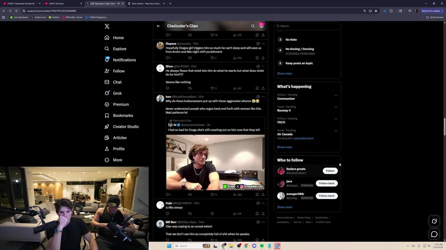This screenshot has width=446, height=250.
Task: Open the LaGuardia Airport trending link
Action: point(303,139)
